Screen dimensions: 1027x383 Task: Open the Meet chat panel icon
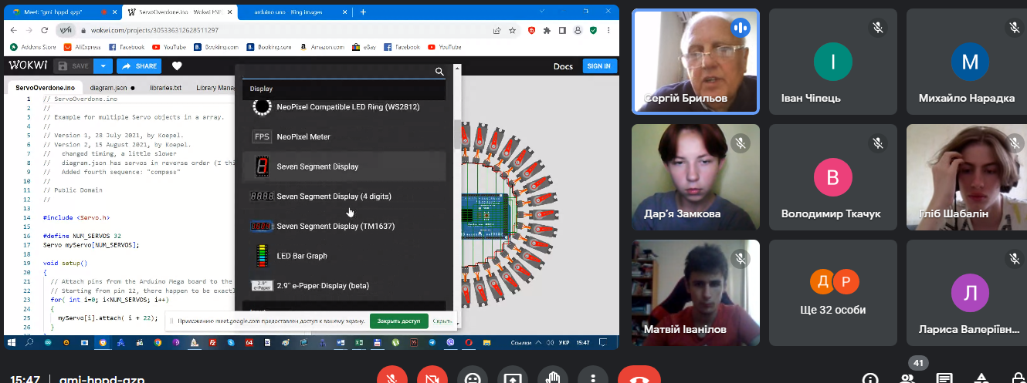point(944,378)
